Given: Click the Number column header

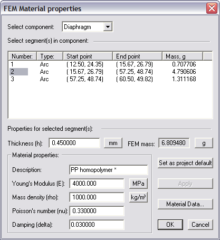Looking at the screenshot, I should coord(23,56).
